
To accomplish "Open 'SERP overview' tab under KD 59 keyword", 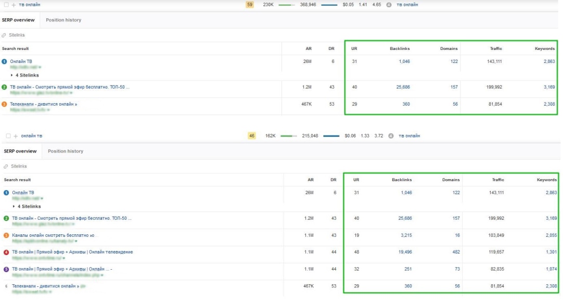I will tap(18, 20).
